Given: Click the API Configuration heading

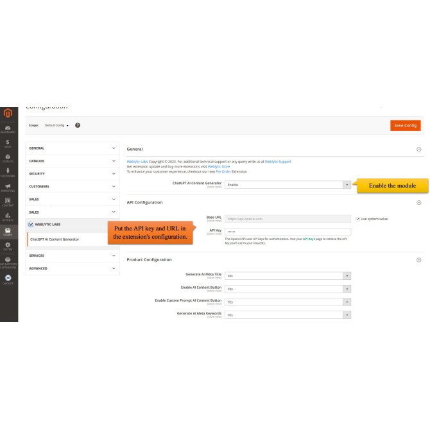Looking at the screenshot, I should click(x=144, y=202).
